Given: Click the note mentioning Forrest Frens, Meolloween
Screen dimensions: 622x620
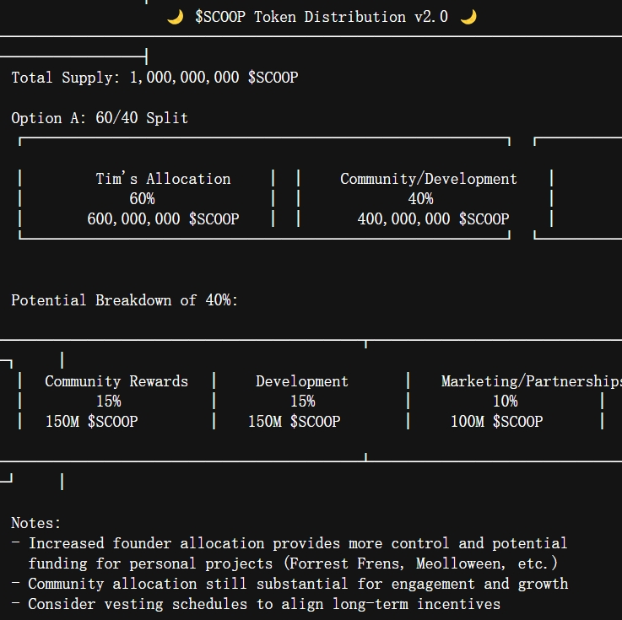Looking at the screenshot, I should tap(289, 553).
